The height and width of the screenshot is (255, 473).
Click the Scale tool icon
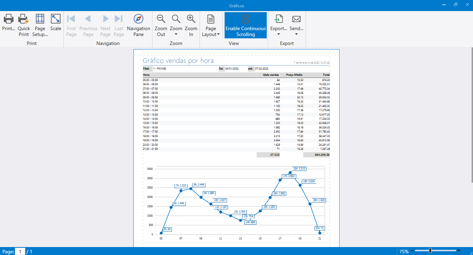tap(55, 19)
